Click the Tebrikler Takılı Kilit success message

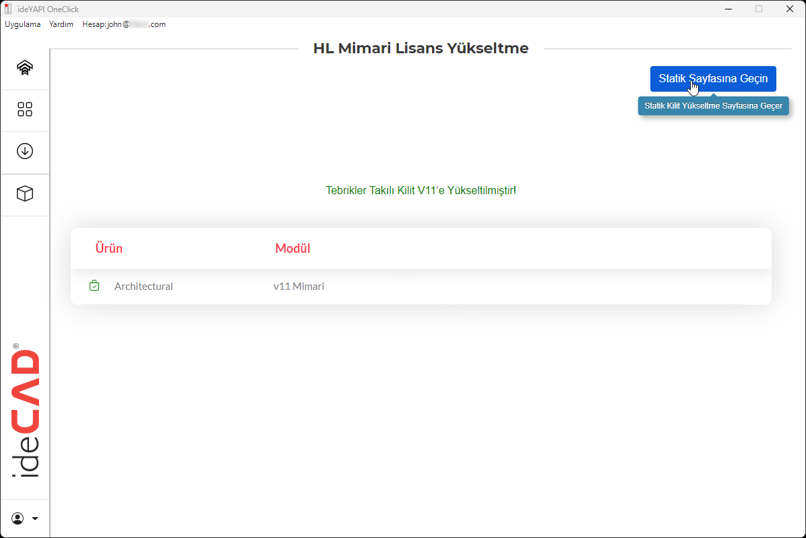coord(421,190)
